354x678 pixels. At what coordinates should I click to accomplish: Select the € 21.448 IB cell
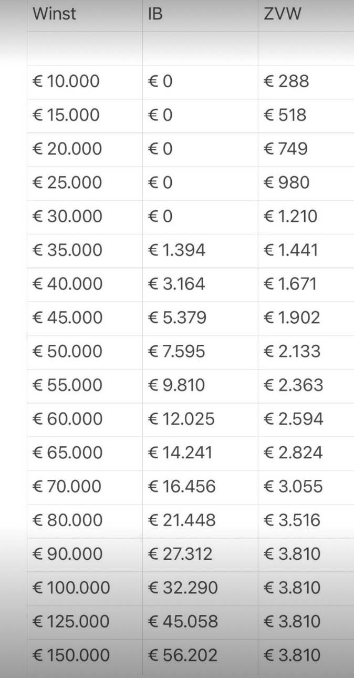pyautogui.click(x=200, y=521)
